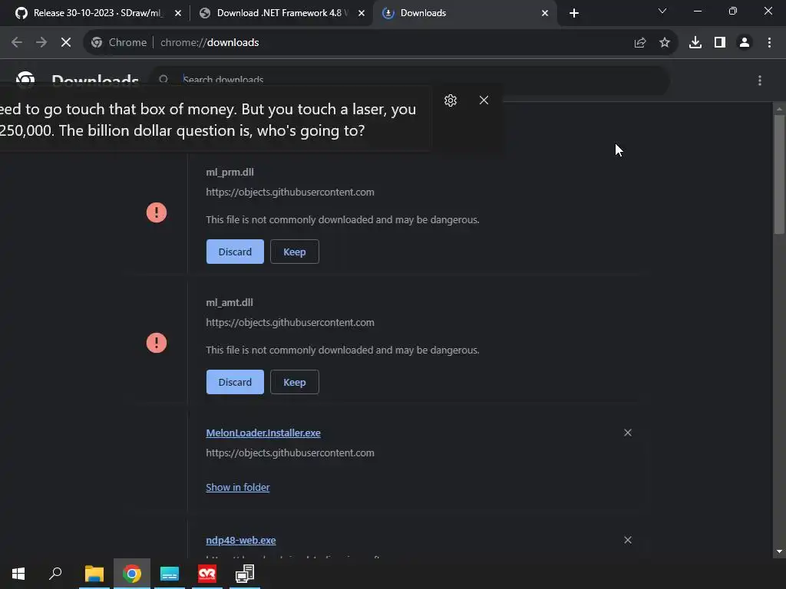786x589 pixels.
Task: Open live caption settings gear
Action: tap(451, 100)
